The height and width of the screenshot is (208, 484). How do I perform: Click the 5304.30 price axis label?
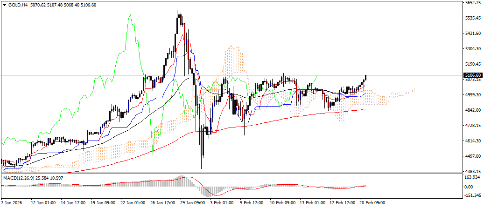point(473,48)
